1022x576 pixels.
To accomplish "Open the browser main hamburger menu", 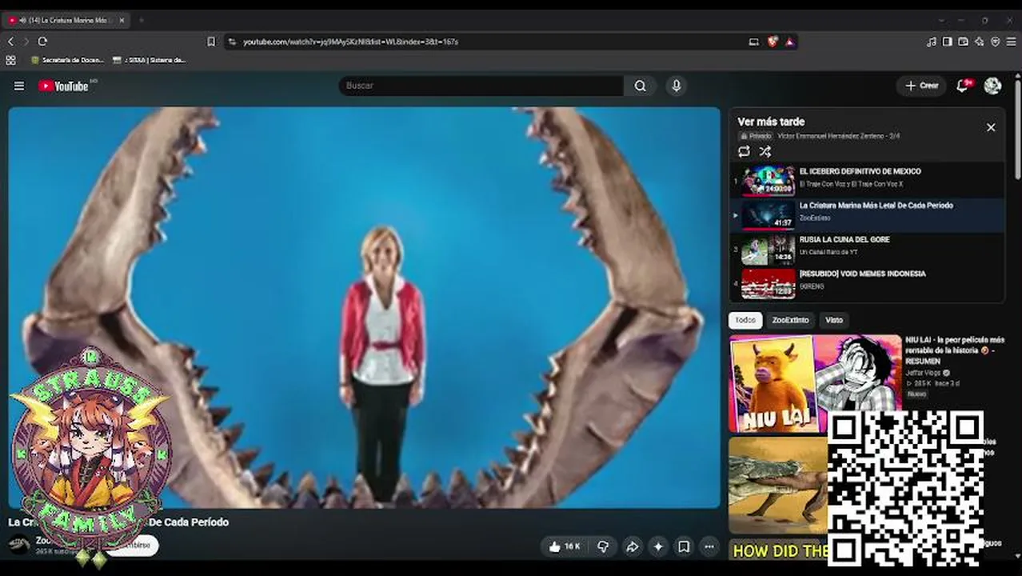I will 1012,42.
